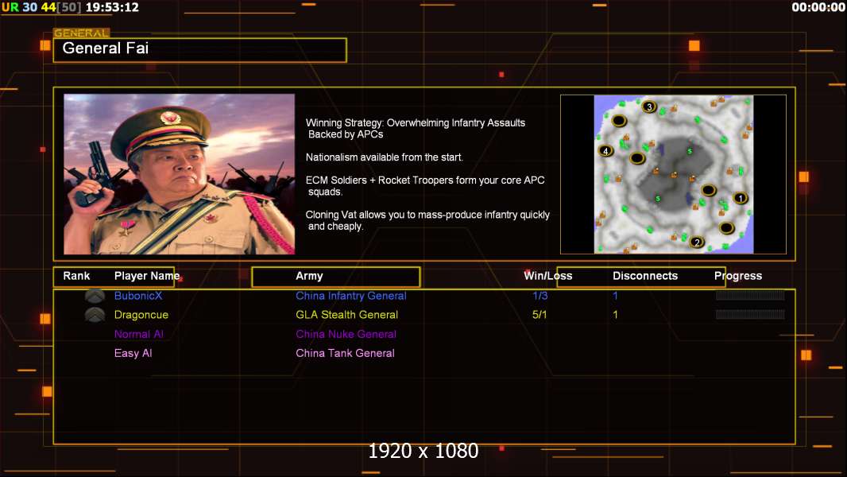Click the 1920 x 1080 resolution label

[423, 451]
